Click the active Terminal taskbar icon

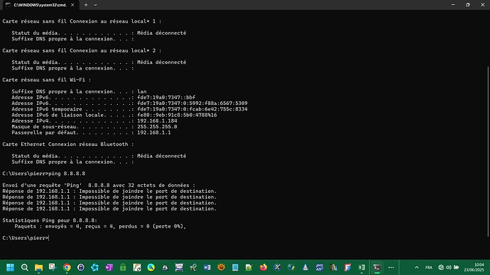[377, 267]
